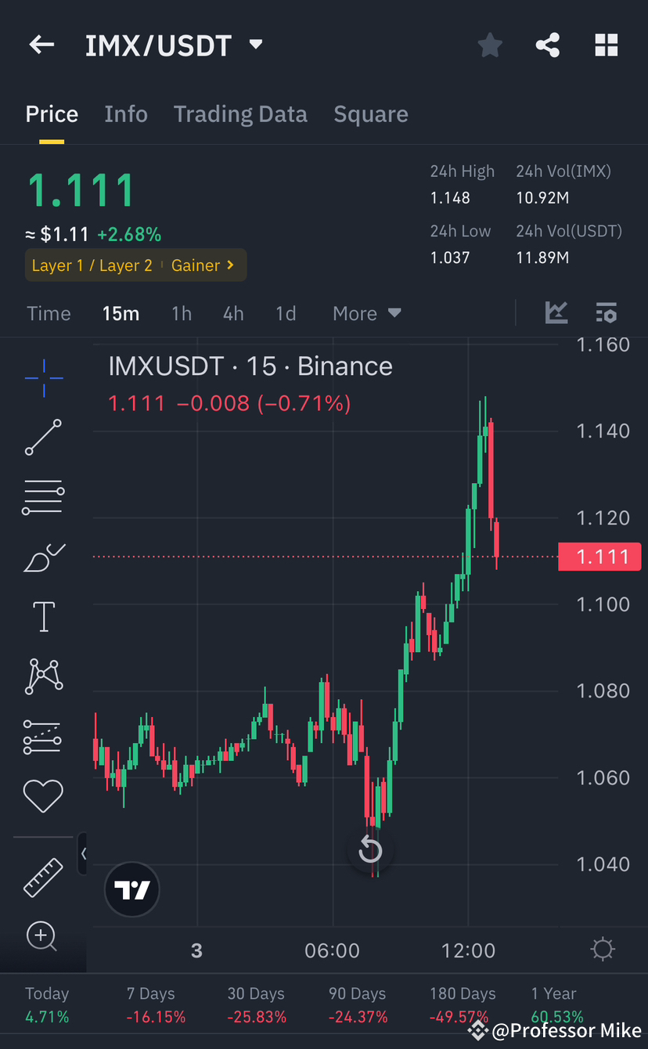The width and height of the screenshot is (648, 1049).
Task: Select the brush drawing tool
Action: [43, 557]
